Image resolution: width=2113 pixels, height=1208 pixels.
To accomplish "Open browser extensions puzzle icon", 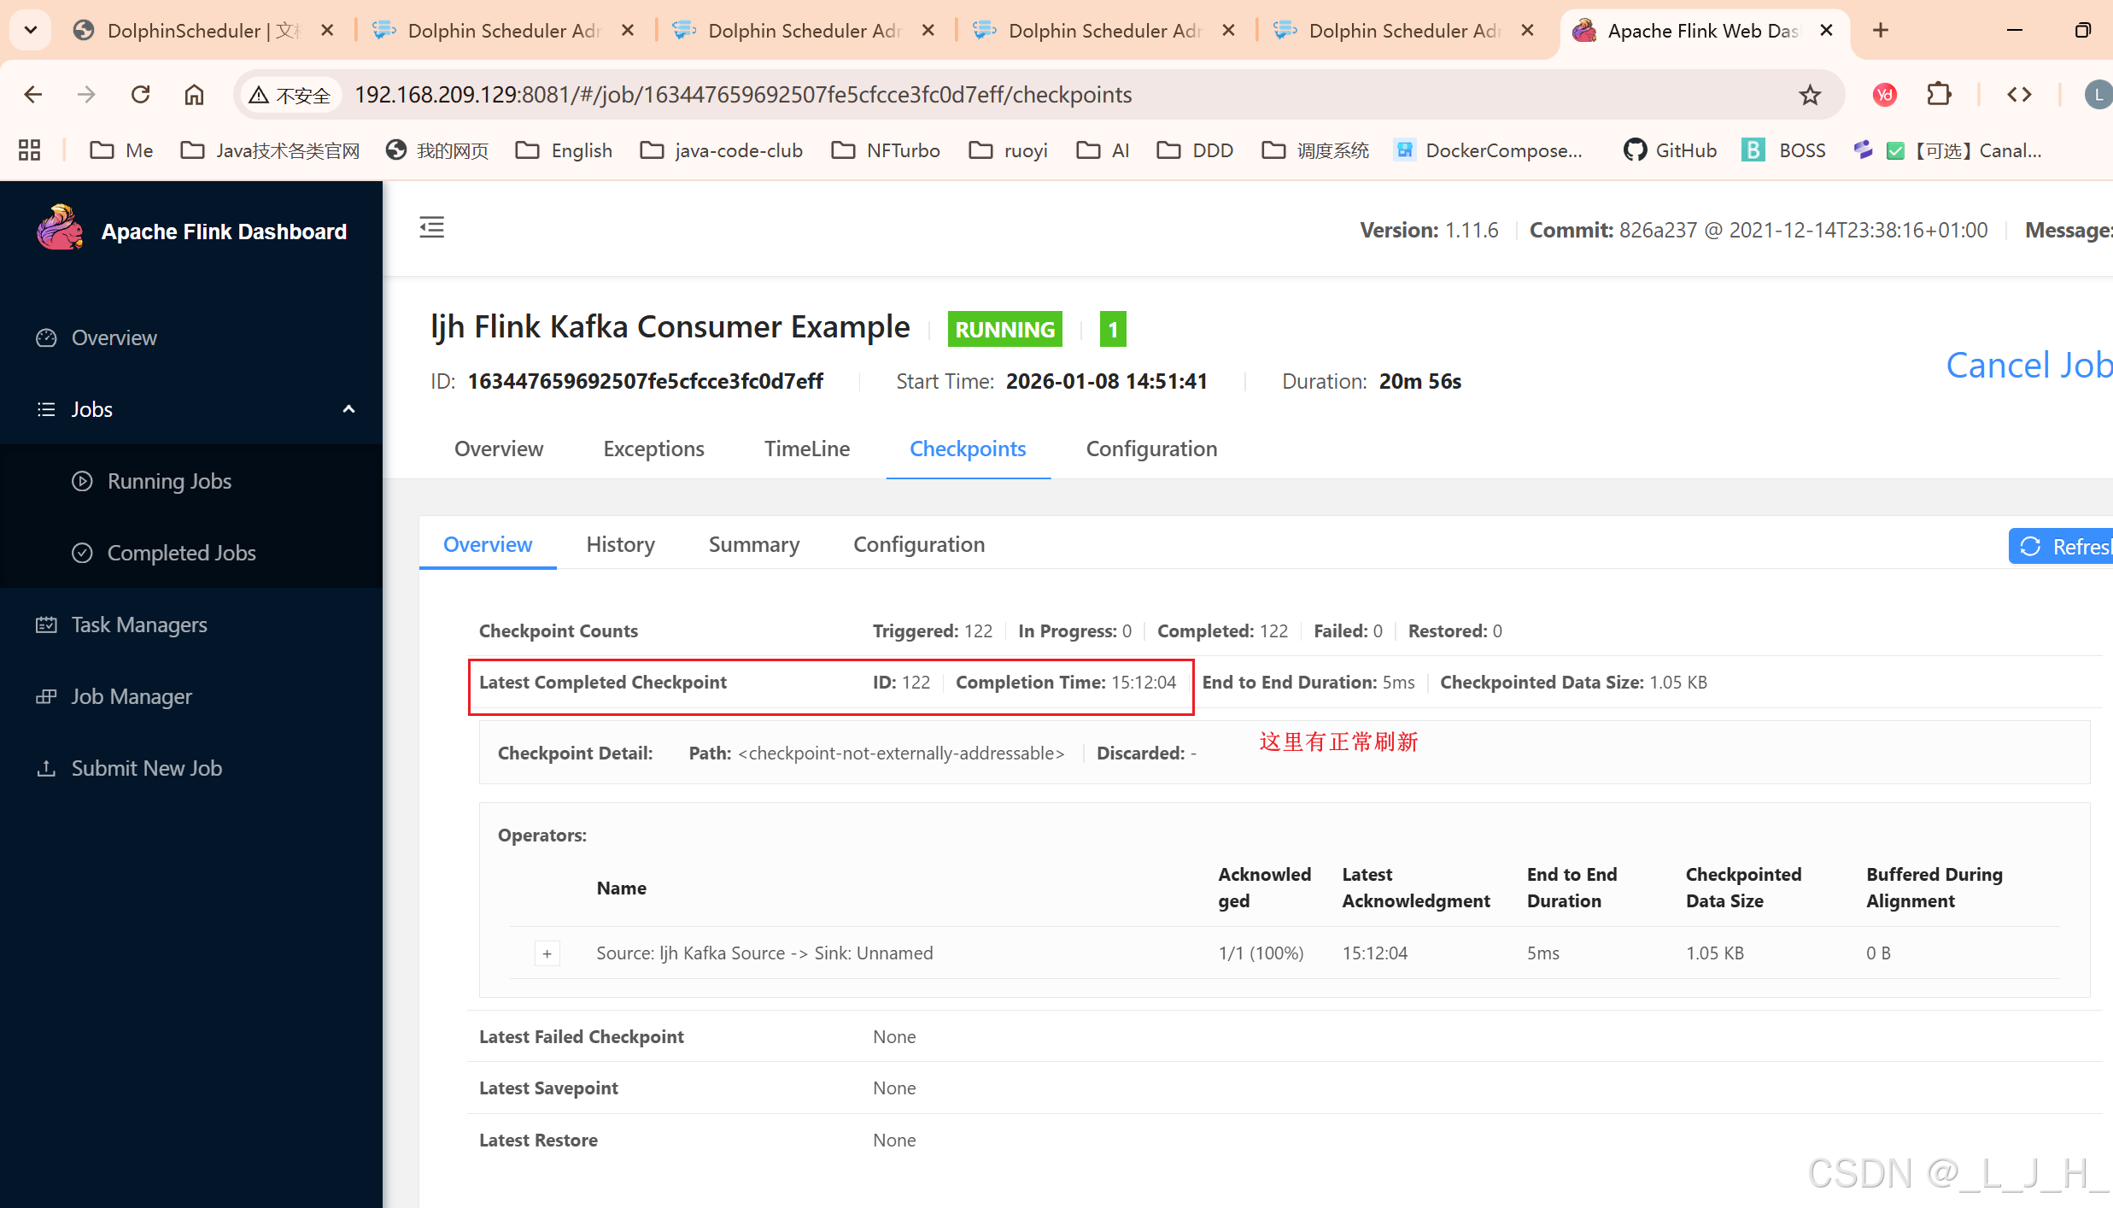I will pos(1939,95).
